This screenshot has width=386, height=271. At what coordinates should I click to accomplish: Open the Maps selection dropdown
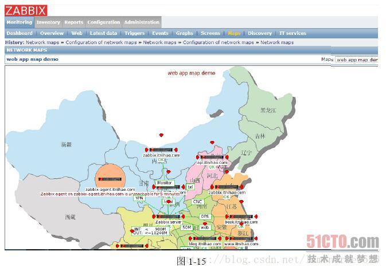pos(356,60)
